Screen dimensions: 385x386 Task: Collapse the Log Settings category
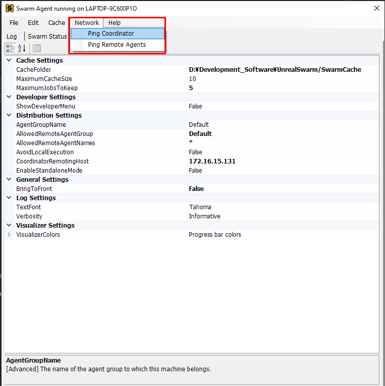click(9, 198)
